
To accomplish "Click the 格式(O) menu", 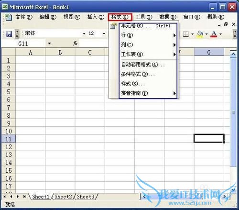I will (120, 17).
